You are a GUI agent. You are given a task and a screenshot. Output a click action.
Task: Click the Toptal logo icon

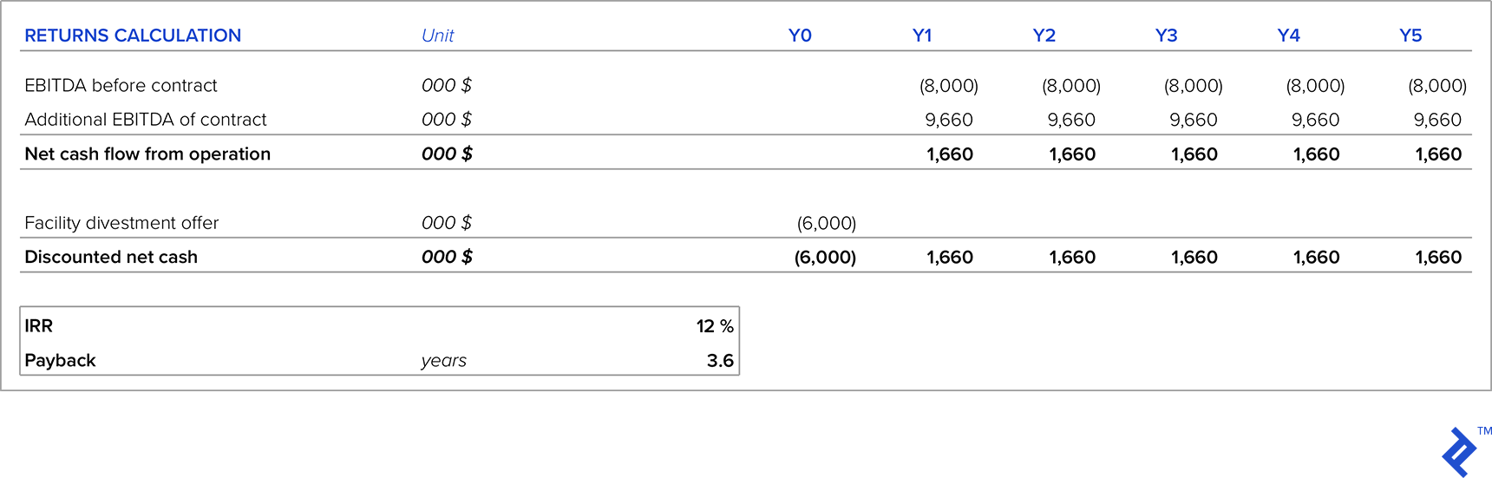[x=1459, y=451]
